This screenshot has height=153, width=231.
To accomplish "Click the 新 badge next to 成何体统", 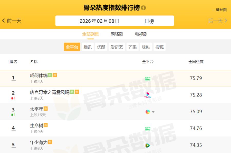I will [x=50, y=75].
